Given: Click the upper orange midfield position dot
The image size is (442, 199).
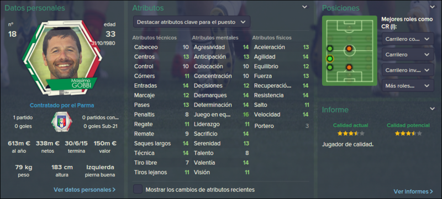Looking at the screenshot, I should tap(349, 49).
